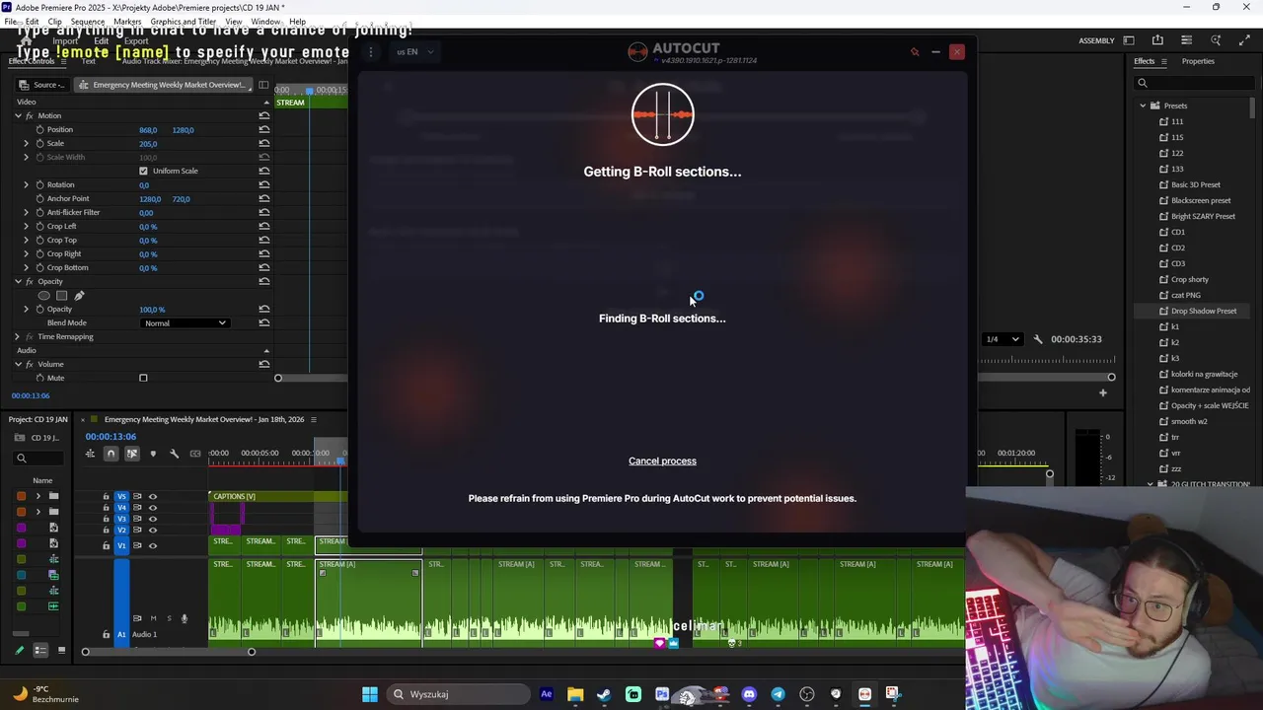Open the Markers menu
The height and width of the screenshot is (710, 1263).
point(127,21)
